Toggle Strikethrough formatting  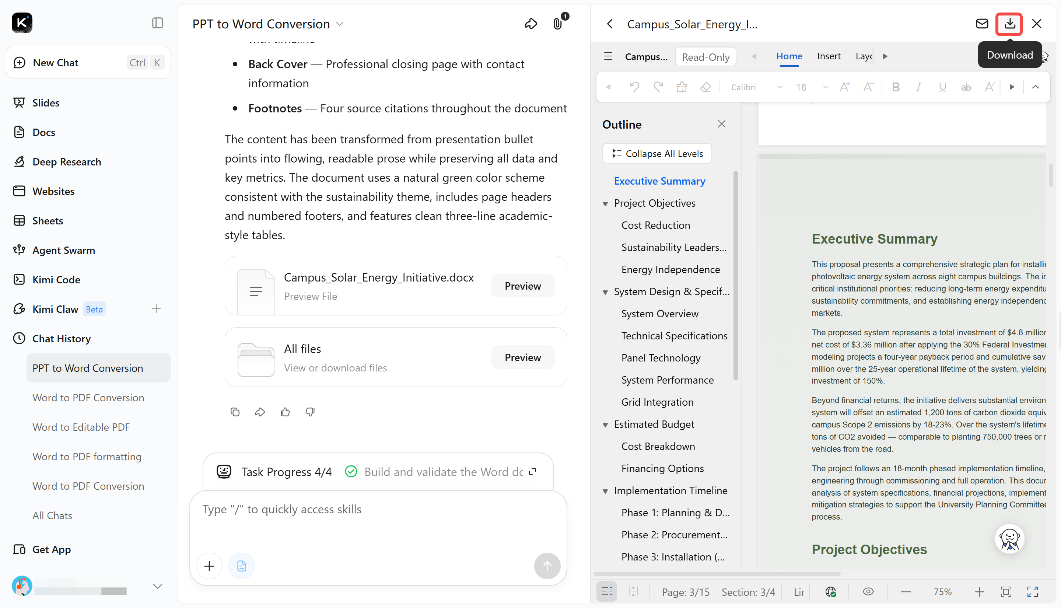point(966,87)
